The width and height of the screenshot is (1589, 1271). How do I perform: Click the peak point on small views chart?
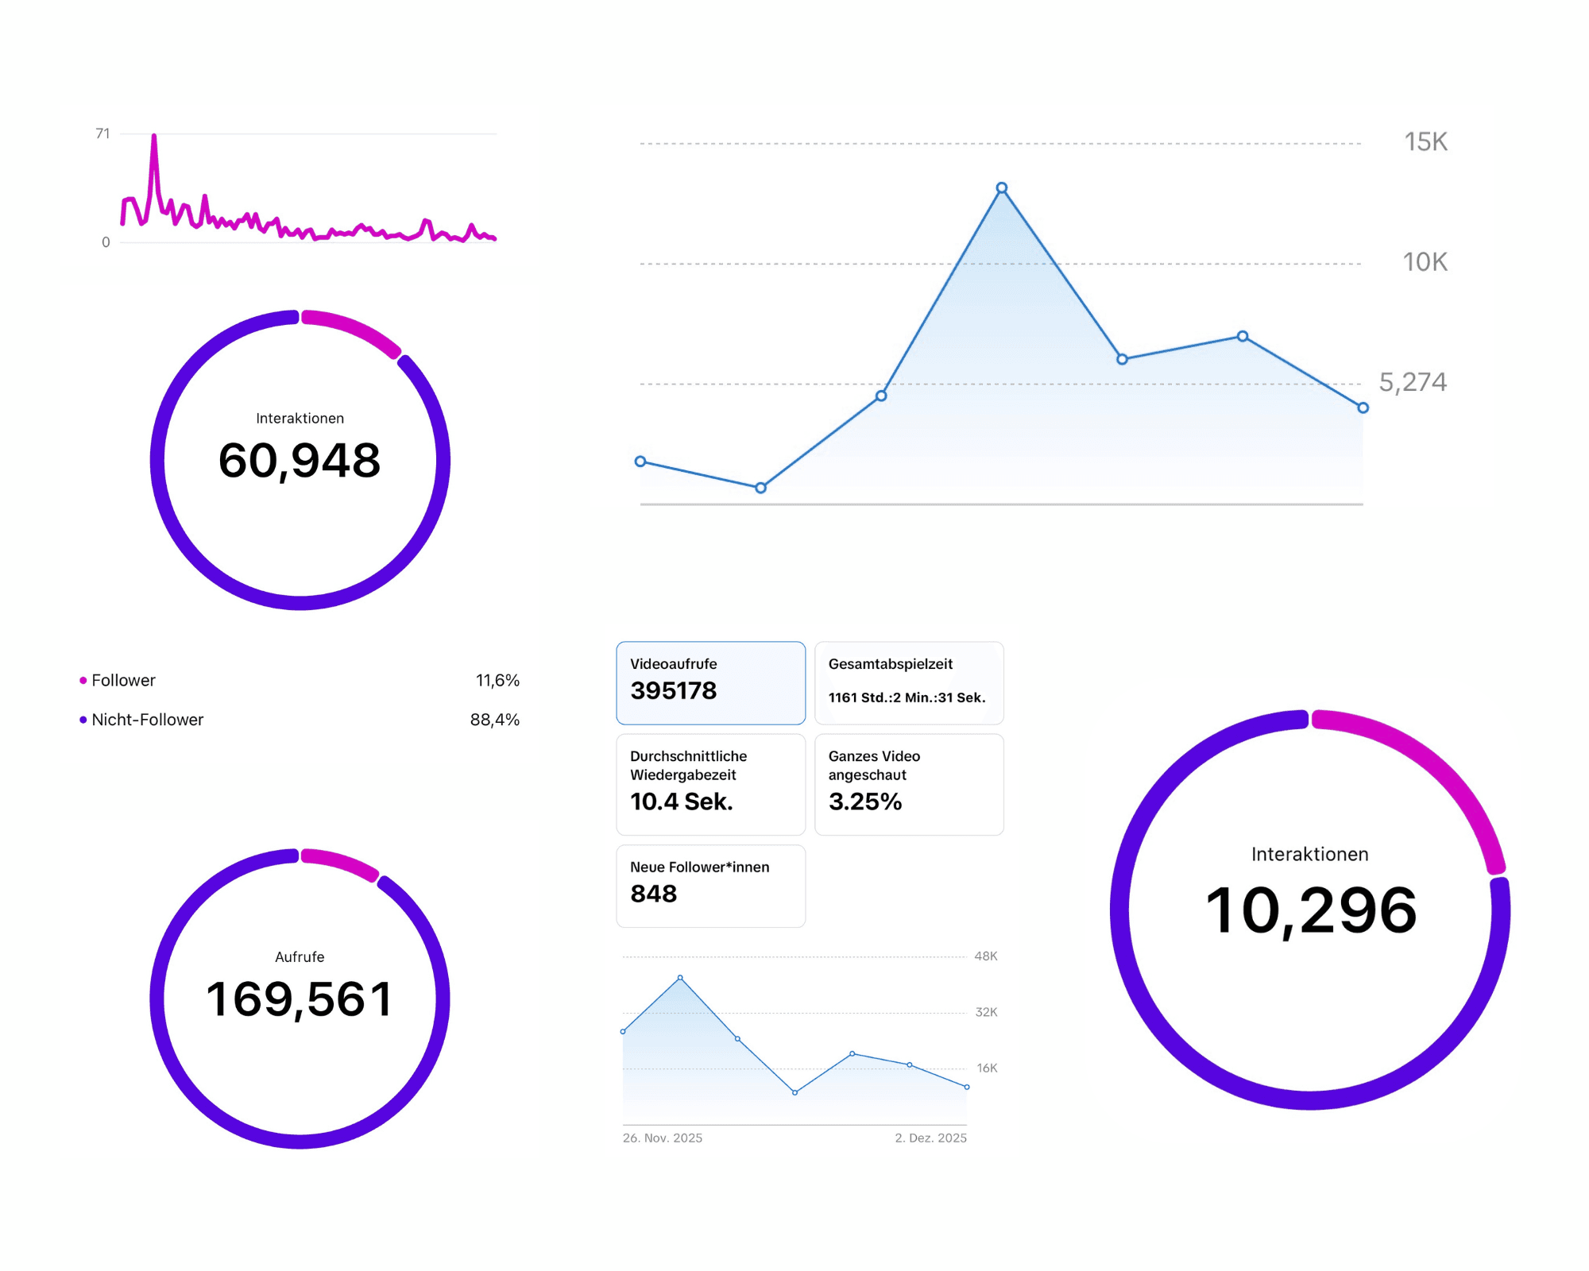pyautogui.click(x=680, y=978)
